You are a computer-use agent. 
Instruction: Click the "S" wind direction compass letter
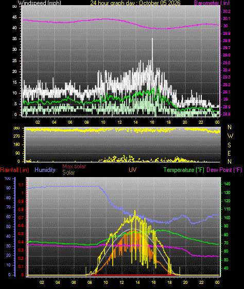[x=229, y=145]
